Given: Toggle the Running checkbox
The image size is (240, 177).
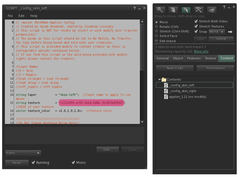Looking at the screenshot, I should click(33, 163).
